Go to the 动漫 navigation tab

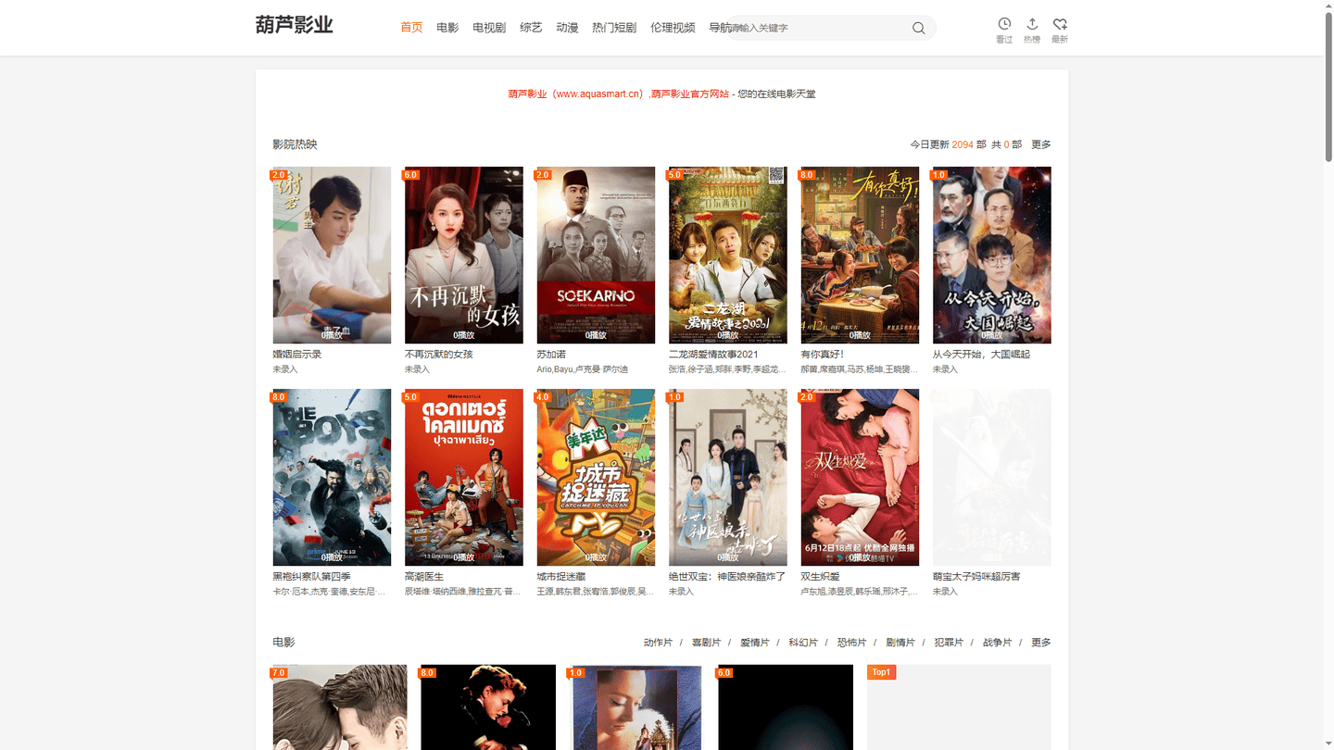567,28
